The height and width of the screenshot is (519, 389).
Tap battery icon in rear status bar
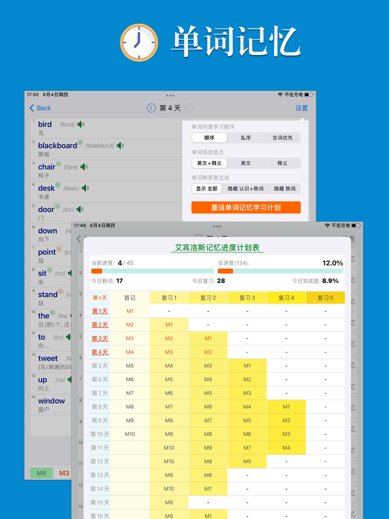pos(309,94)
